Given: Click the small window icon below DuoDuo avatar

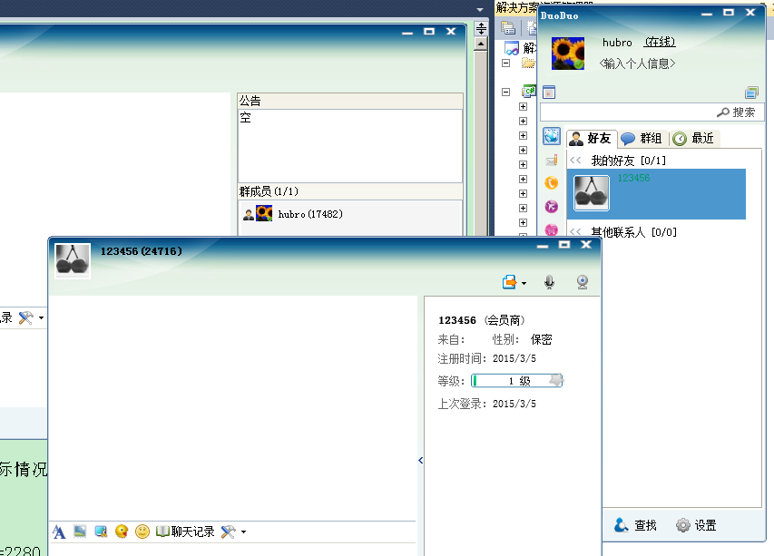Looking at the screenshot, I should pyautogui.click(x=549, y=93).
